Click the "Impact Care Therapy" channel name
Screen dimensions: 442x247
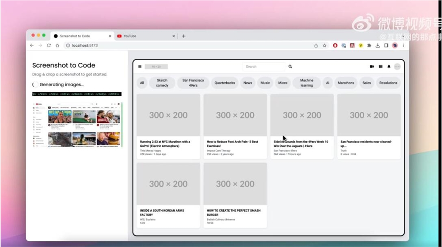click(x=218, y=151)
